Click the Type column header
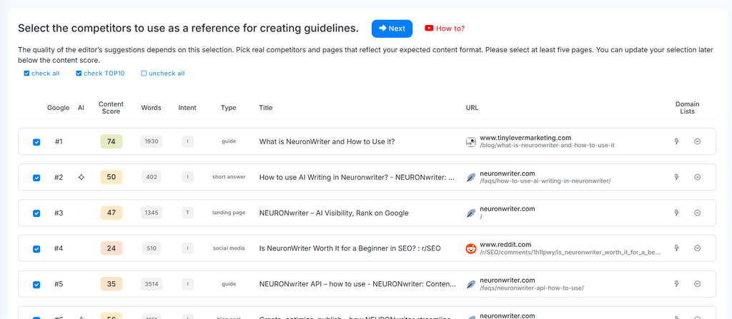This screenshot has height=319, width=732. tap(229, 108)
